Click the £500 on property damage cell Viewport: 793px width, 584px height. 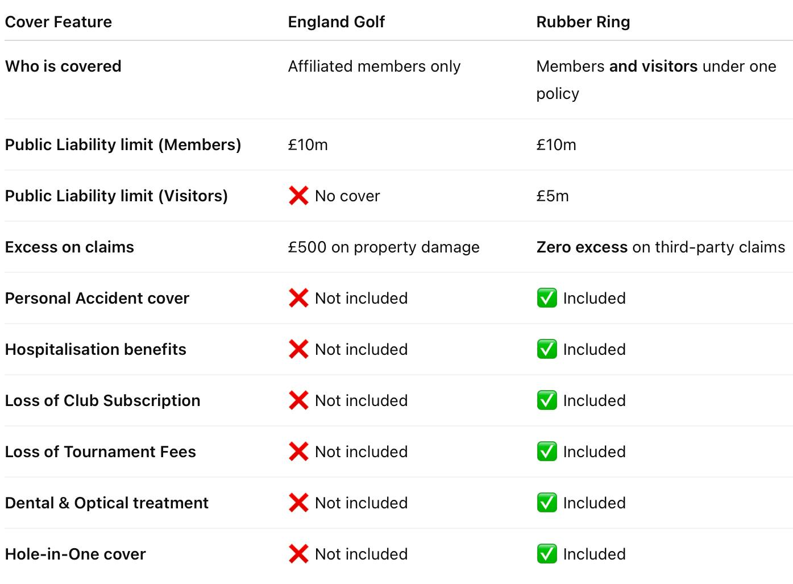click(384, 247)
